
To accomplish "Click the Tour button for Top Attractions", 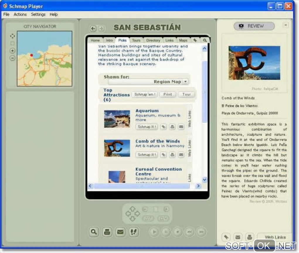I will pyautogui.click(x=186, y=95).
